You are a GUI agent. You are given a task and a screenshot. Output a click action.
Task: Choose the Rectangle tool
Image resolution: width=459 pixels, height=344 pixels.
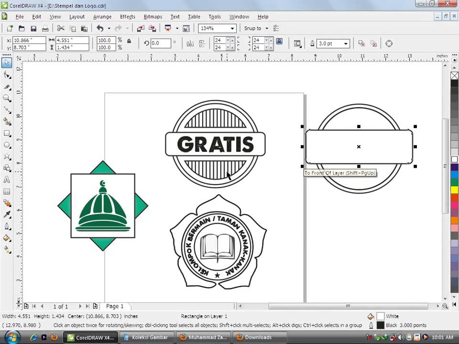pyautogui.click(x=7, y=133)
